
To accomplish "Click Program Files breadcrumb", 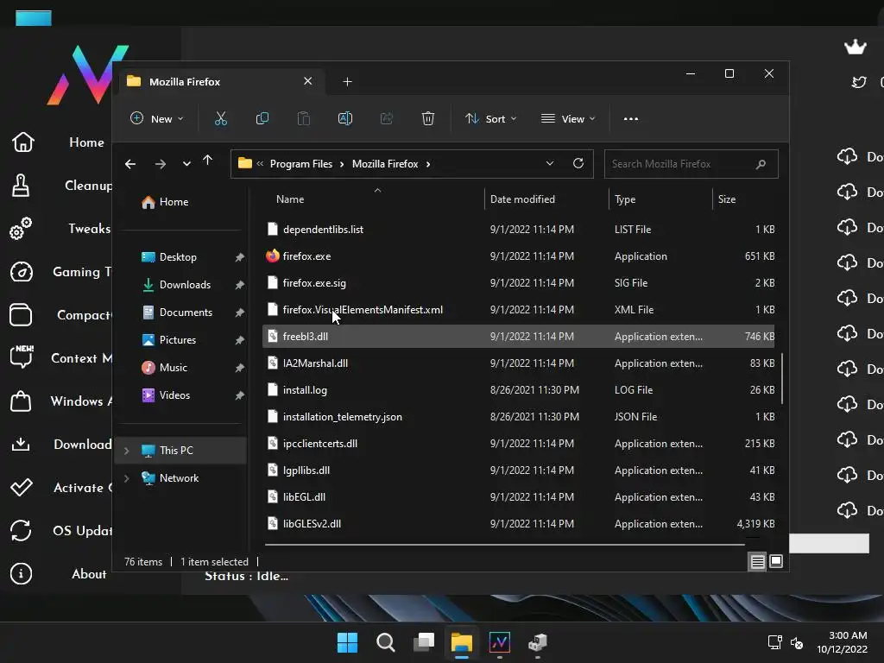I will point(301,164).
